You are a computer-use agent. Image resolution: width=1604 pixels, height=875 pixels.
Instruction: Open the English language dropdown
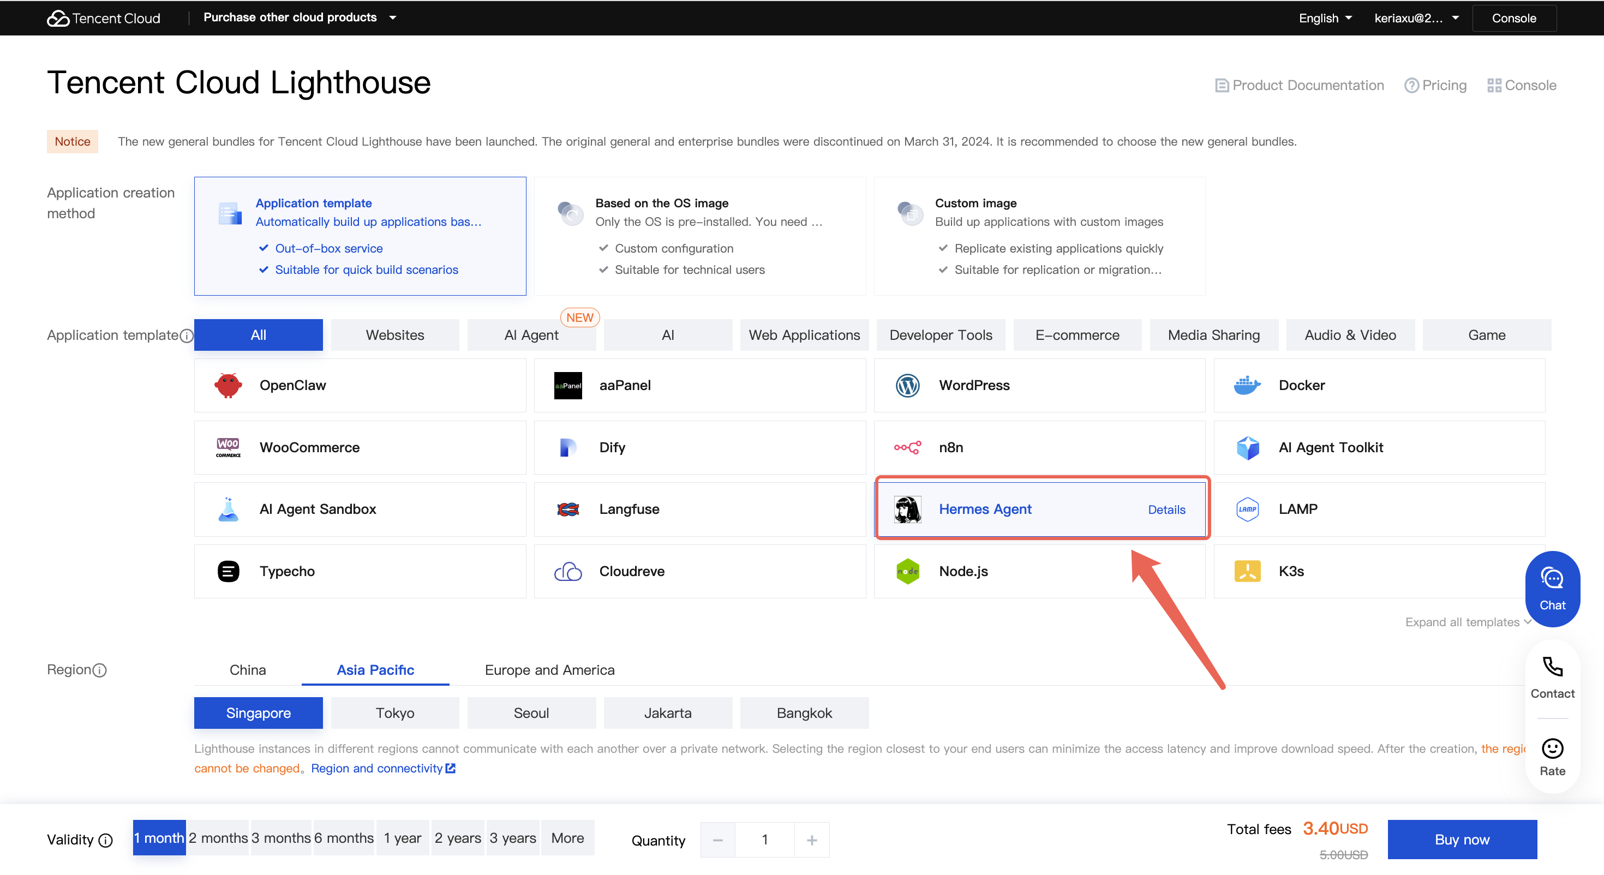pos(1325,18)
